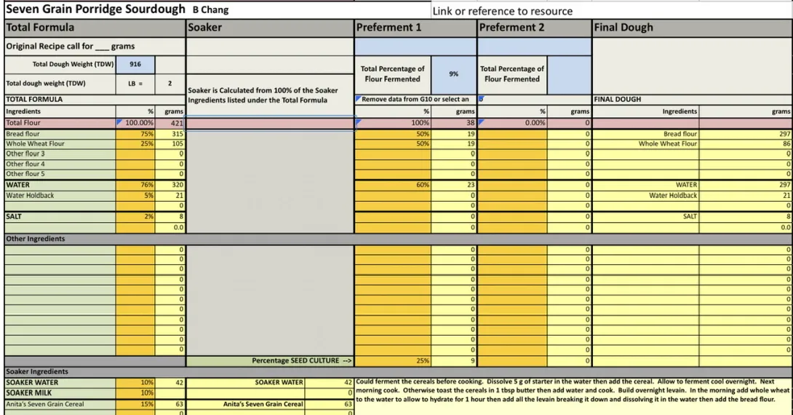Click the Anita's Seven Grain Cereal 15% cell

(135, 404)
